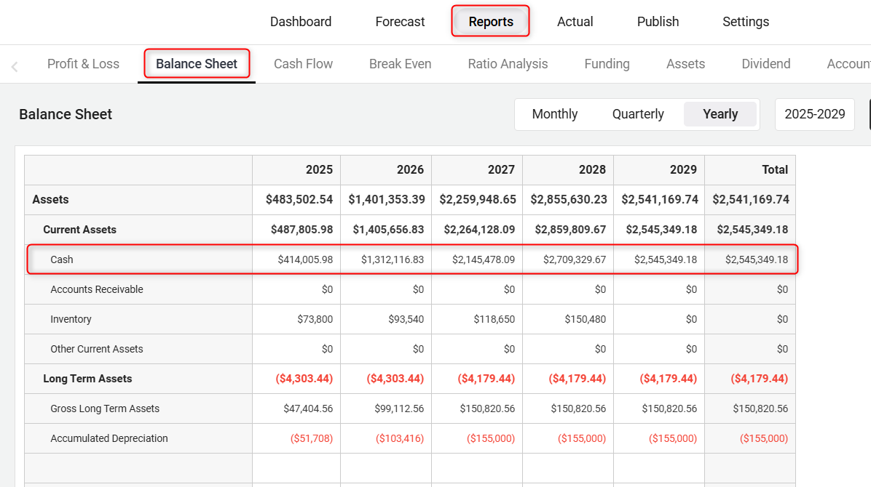Select the Balance Sheet tab
This screenshot has height=487, width=871.
(197, 64)
